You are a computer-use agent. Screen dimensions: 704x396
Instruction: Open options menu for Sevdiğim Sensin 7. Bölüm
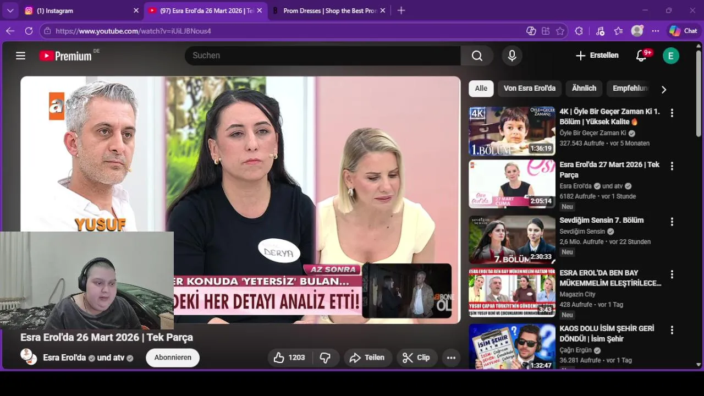click(x=672, y=222)
